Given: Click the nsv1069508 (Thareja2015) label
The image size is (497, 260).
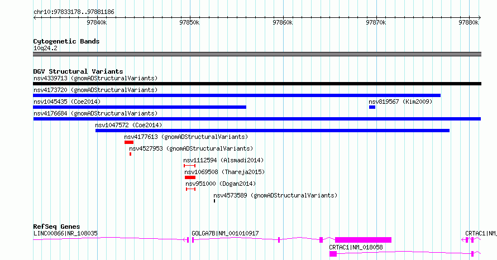Looking at the screenshot, I should tap(224, 172).
